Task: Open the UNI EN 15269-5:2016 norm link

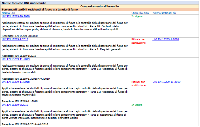Action: (15, 105)
